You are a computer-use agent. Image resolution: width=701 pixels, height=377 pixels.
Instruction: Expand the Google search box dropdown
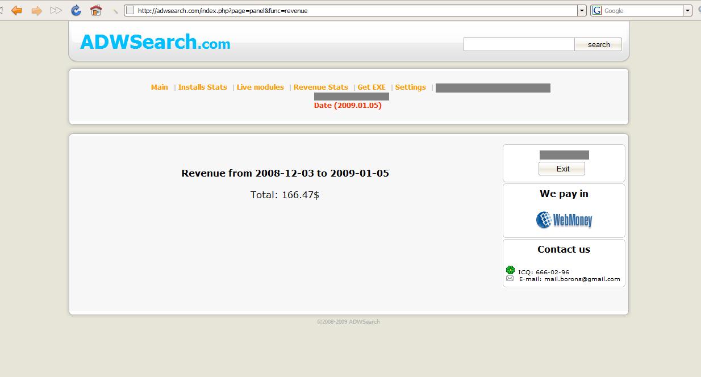(687, 10)
